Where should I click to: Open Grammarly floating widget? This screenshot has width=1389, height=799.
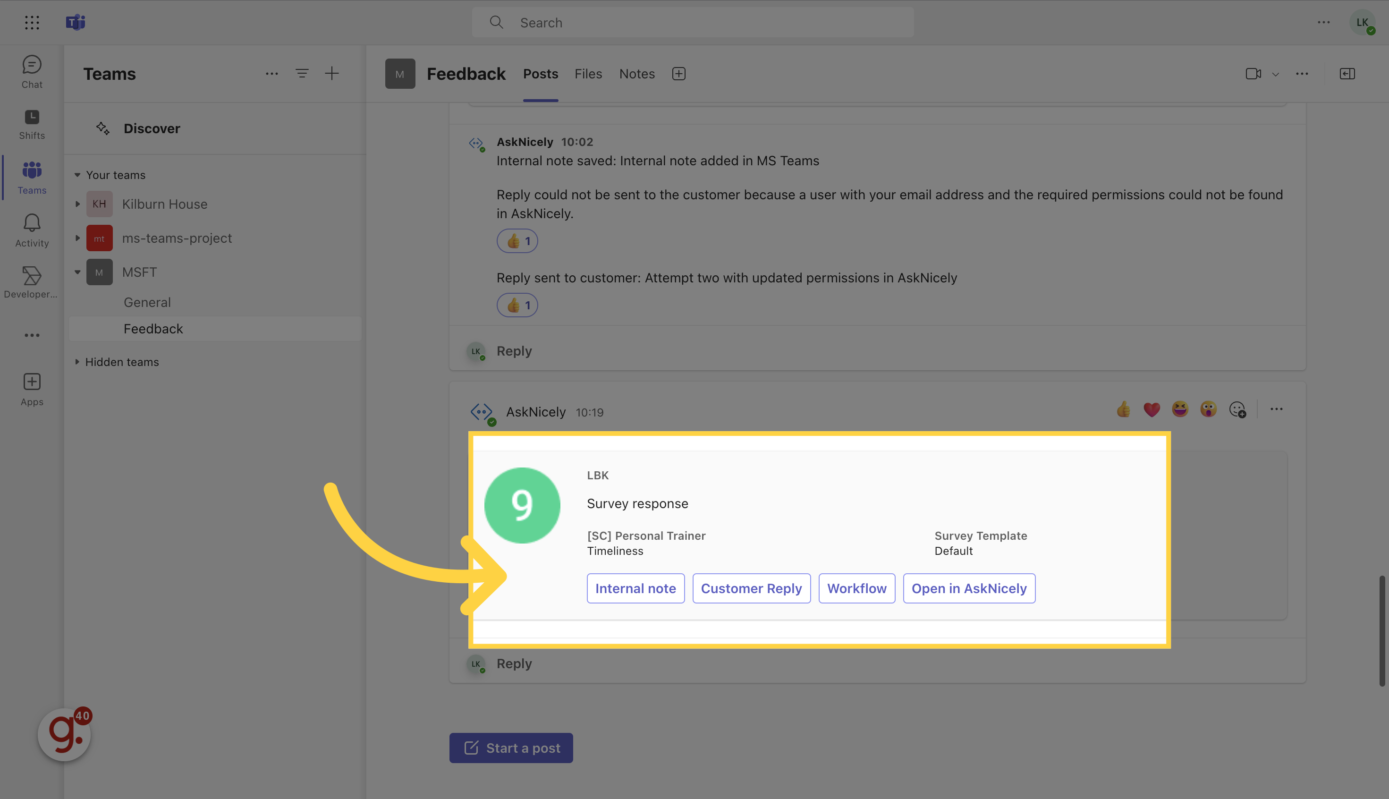point(65,735)
